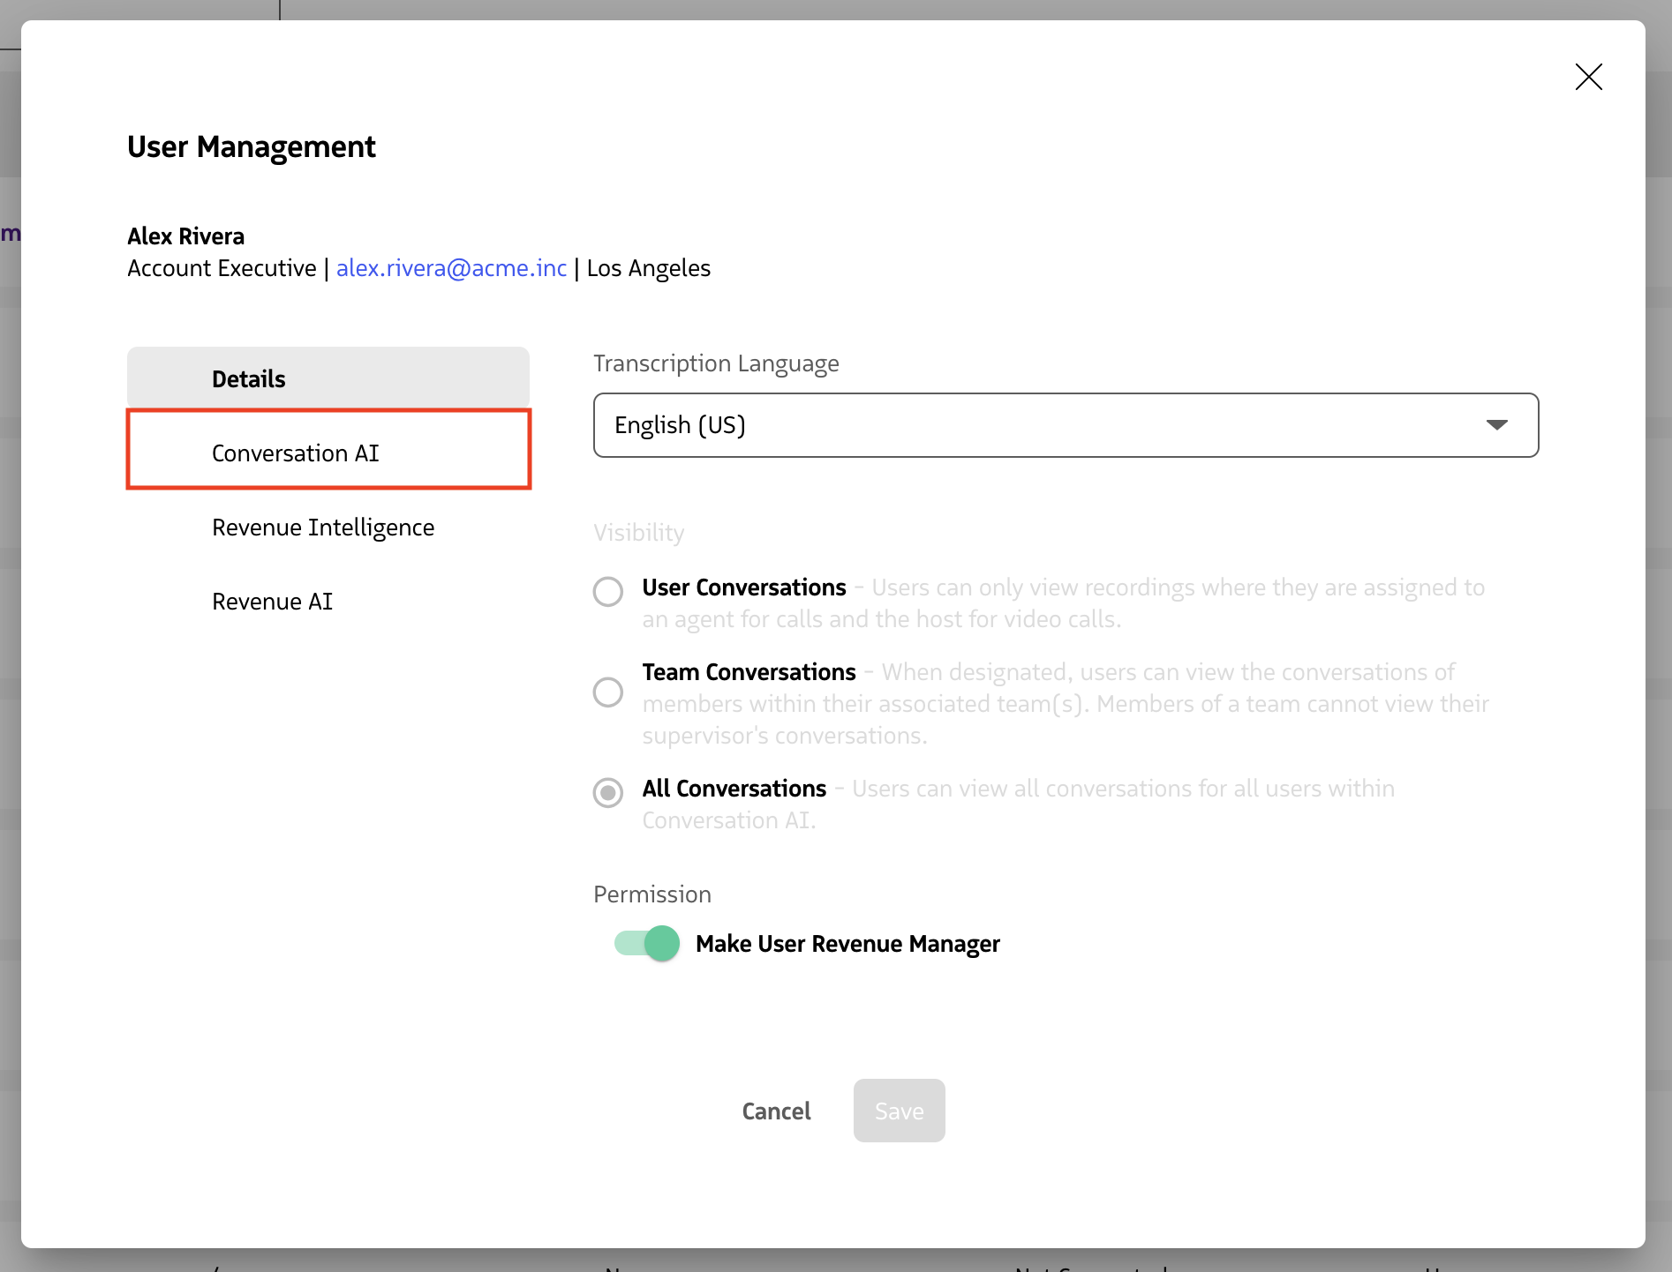Image resolution: width=1672 pixels, height=1272 pixels.
Task: Click the Cancel button
Action: click(776, 1111)
